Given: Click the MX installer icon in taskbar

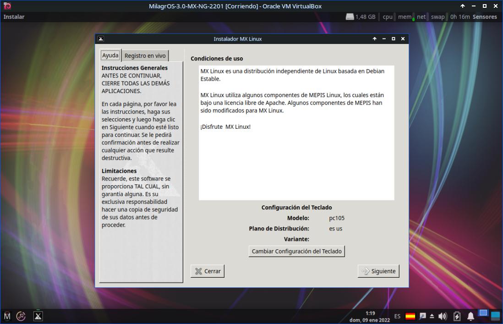Looking at the screenshot, I should tap(38, 316).
